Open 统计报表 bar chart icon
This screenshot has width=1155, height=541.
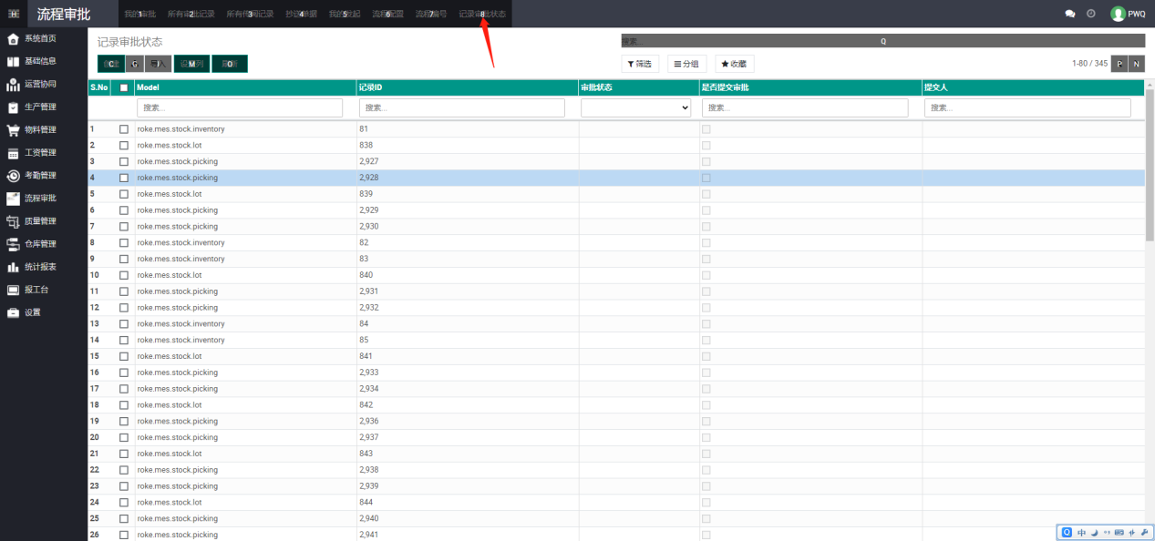click(x=14, y=267)
